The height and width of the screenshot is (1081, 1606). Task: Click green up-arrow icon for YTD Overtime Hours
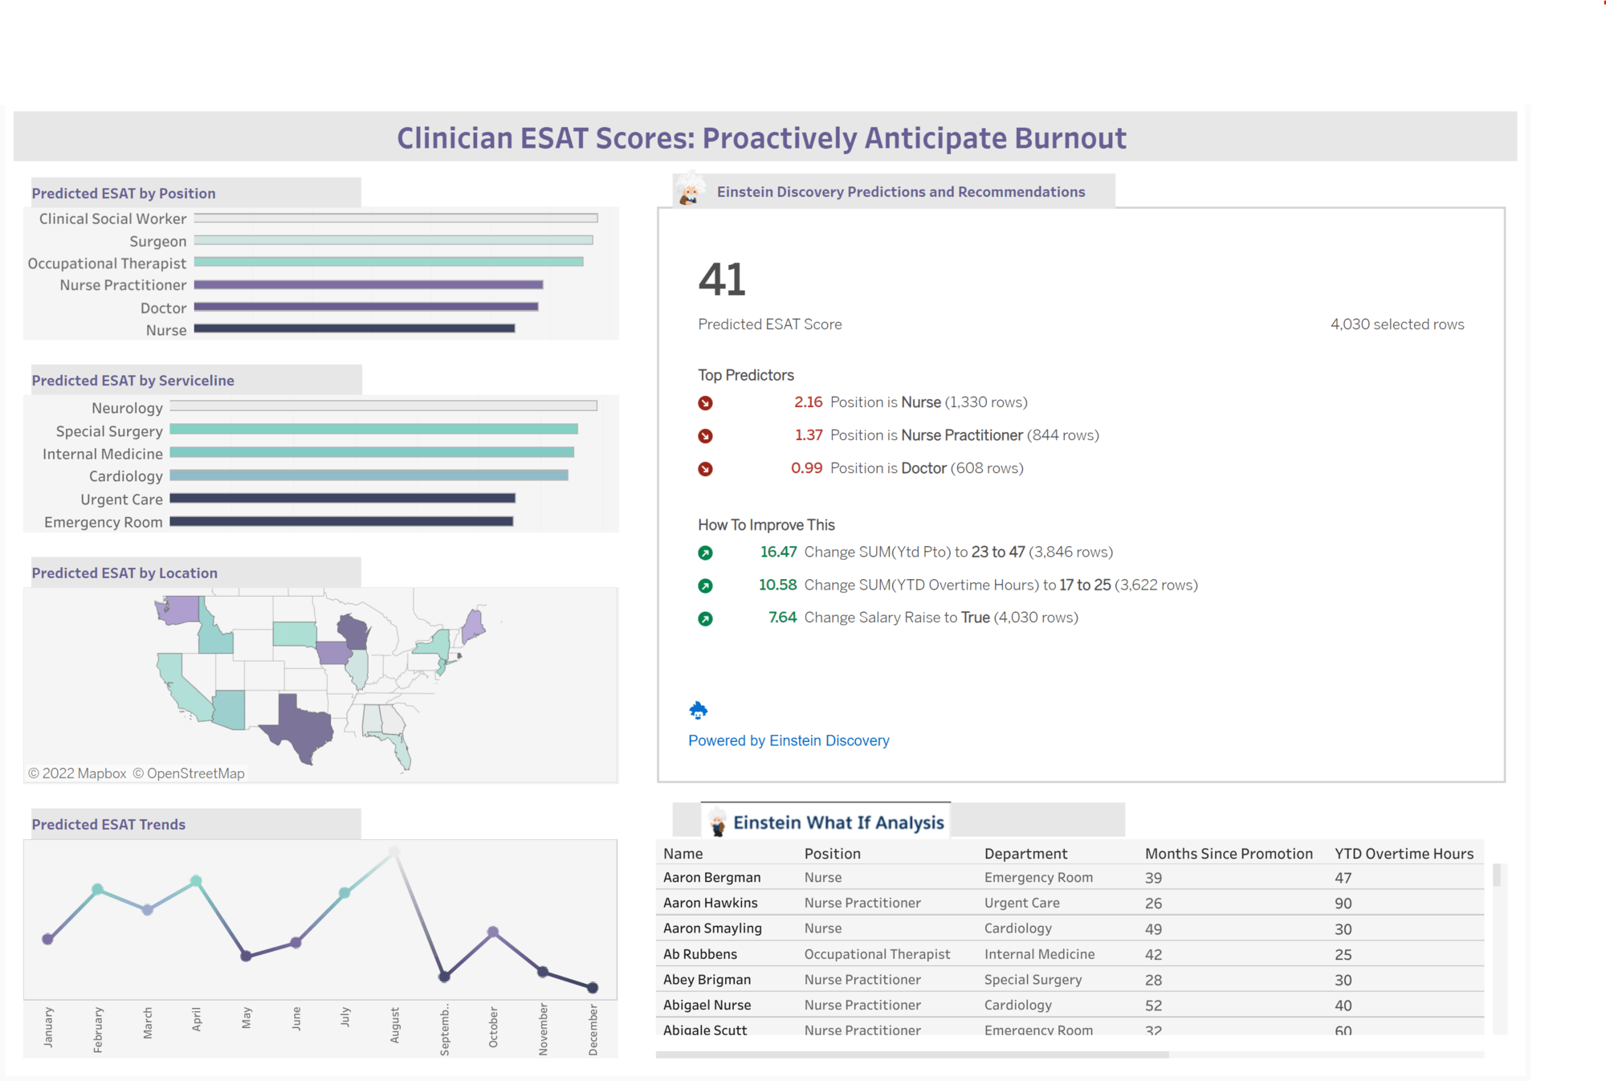pyautogui.click(x=705, y=585)
